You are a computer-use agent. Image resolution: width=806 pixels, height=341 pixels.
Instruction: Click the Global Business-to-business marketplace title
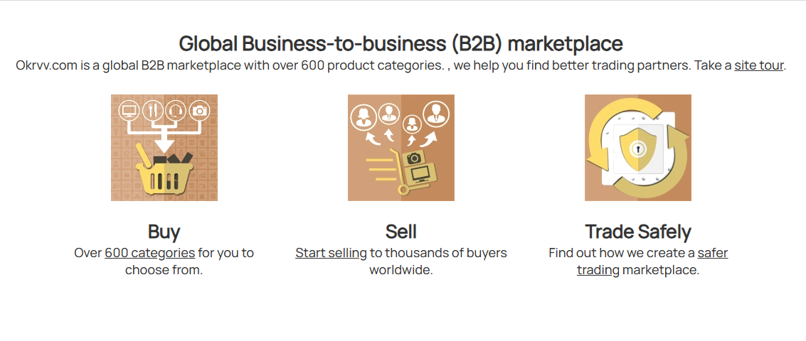(401, 43)
